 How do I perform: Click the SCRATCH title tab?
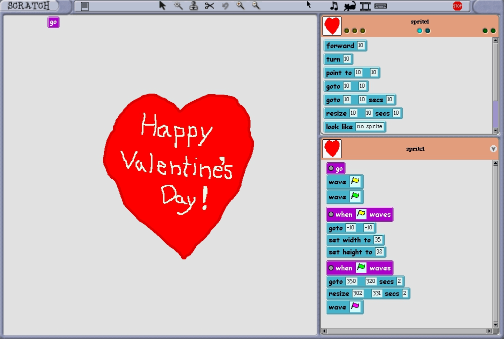tap(27, 6)
